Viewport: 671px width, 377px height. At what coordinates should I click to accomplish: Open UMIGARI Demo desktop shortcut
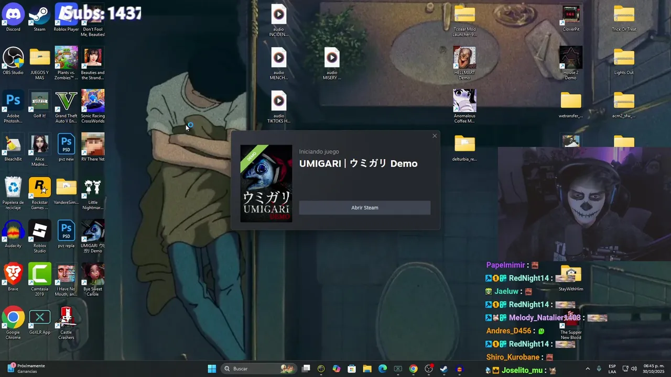coord(93,237)
